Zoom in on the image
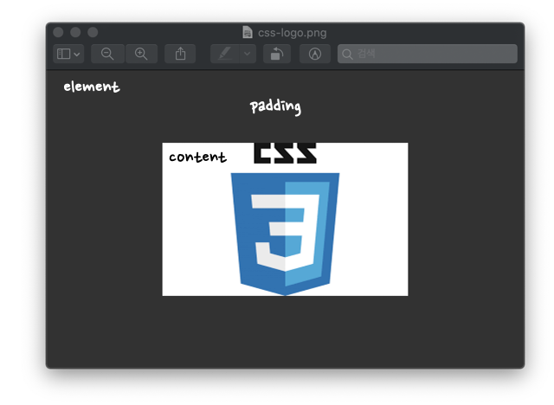 (x=141, y=54)
